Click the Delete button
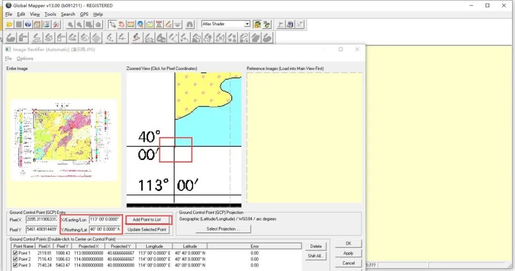This screenshot has height=271, width=515. point(316,246)
